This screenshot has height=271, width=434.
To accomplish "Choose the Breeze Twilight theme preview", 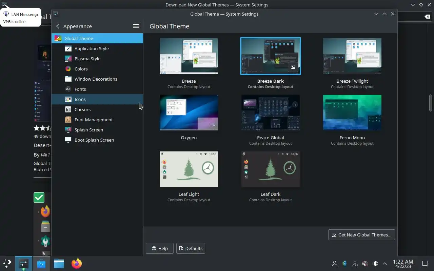I will coord(352,56).
